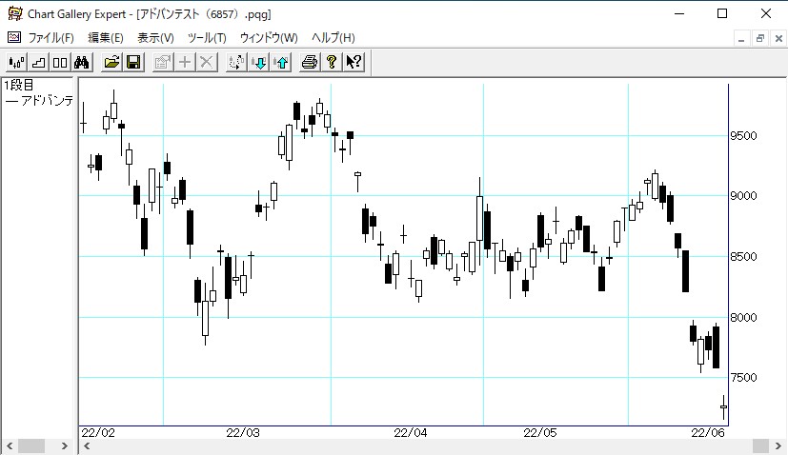788x455 pixels.
Task: Click the yellow question mark help icon
Action: pyautogui.click(x=332, y=62)
